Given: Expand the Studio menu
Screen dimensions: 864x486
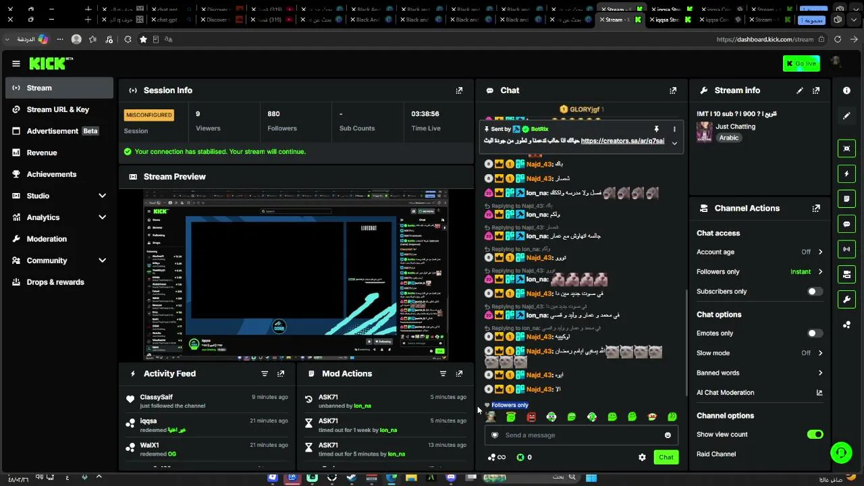Looking at the screenshot, I should (59, 196).
